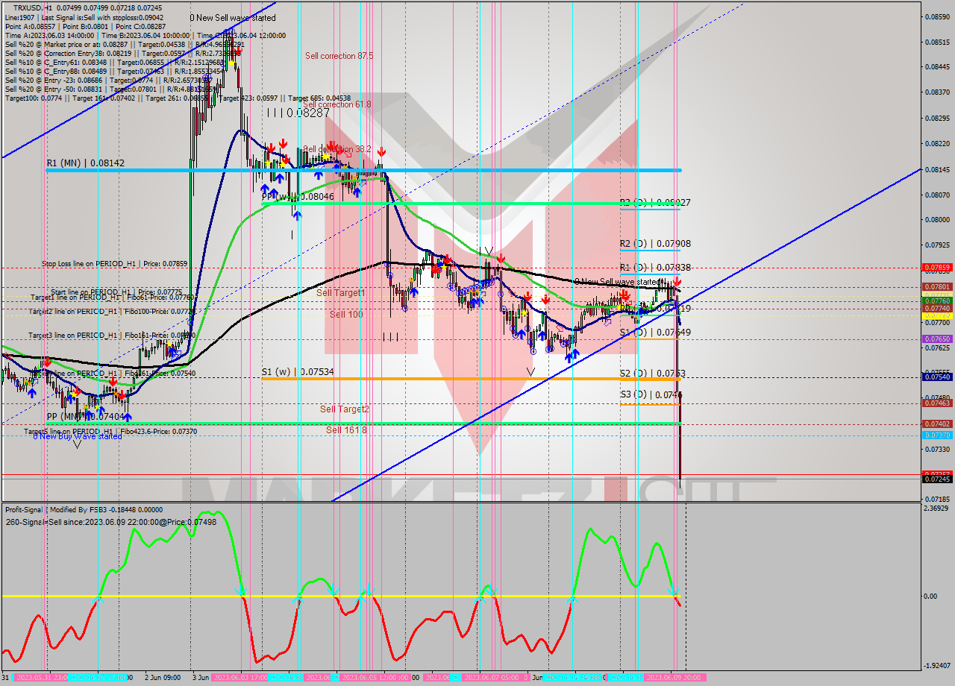Select the blue up arrow near PP (MN) 0.07404
This screenshot has height=686, width=955.
(x=128, y=417)
